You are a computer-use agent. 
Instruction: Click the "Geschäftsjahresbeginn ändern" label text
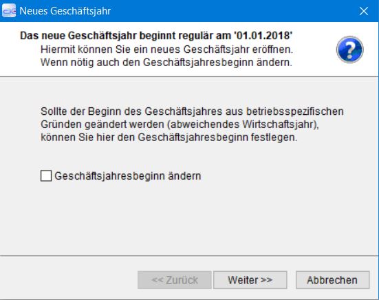[128, 176]
